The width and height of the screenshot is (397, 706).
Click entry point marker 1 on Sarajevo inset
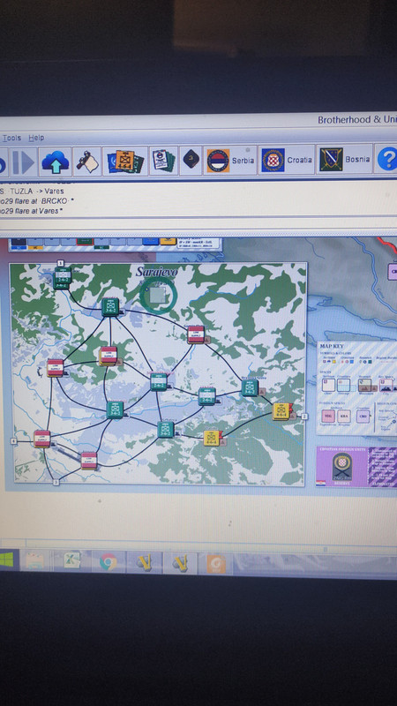61,263
